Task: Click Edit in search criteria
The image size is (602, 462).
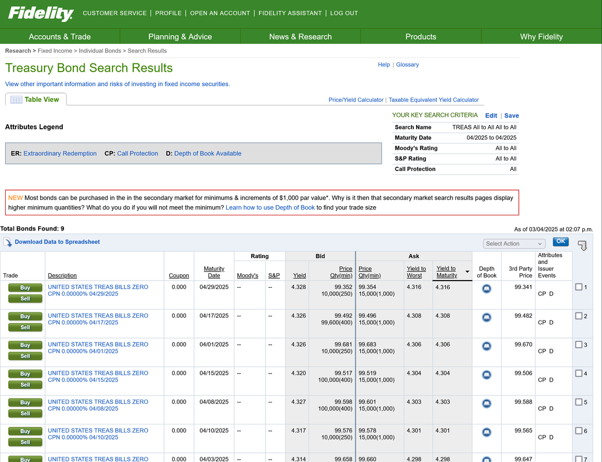Action: point(491,115)
